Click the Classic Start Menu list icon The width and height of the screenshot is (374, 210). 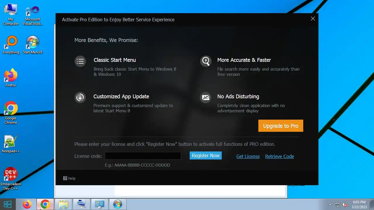point(80,61)
